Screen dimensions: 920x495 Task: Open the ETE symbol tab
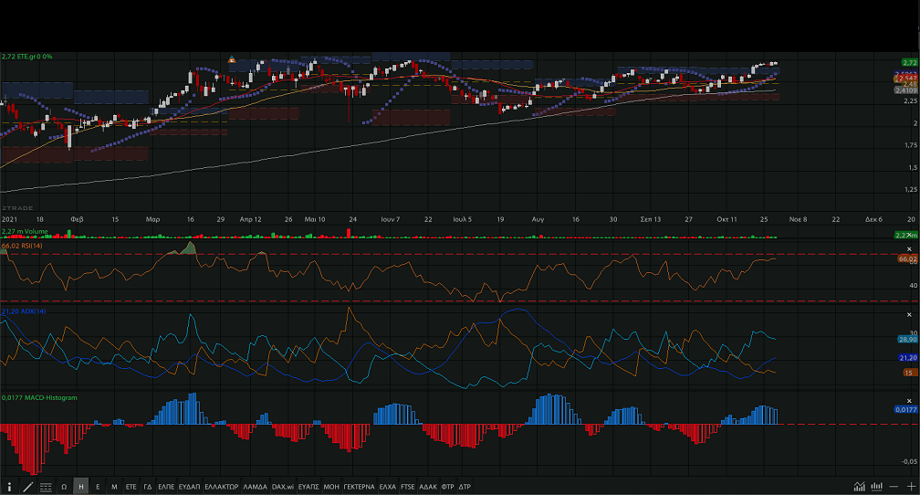131,487
